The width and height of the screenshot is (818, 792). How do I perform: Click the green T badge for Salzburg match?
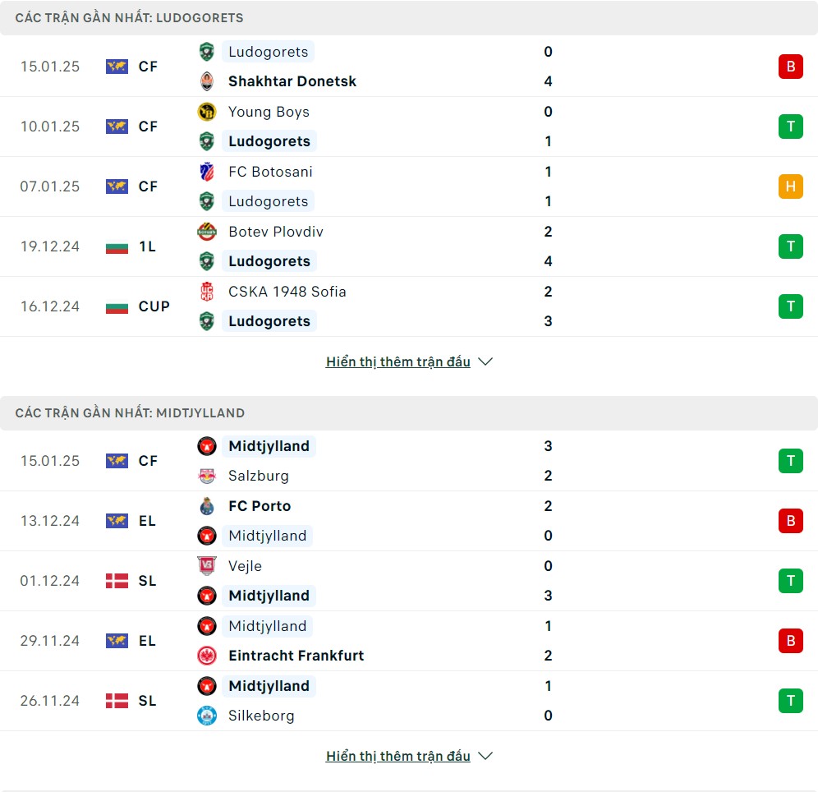pyautogui.click(x=790, y=461)
